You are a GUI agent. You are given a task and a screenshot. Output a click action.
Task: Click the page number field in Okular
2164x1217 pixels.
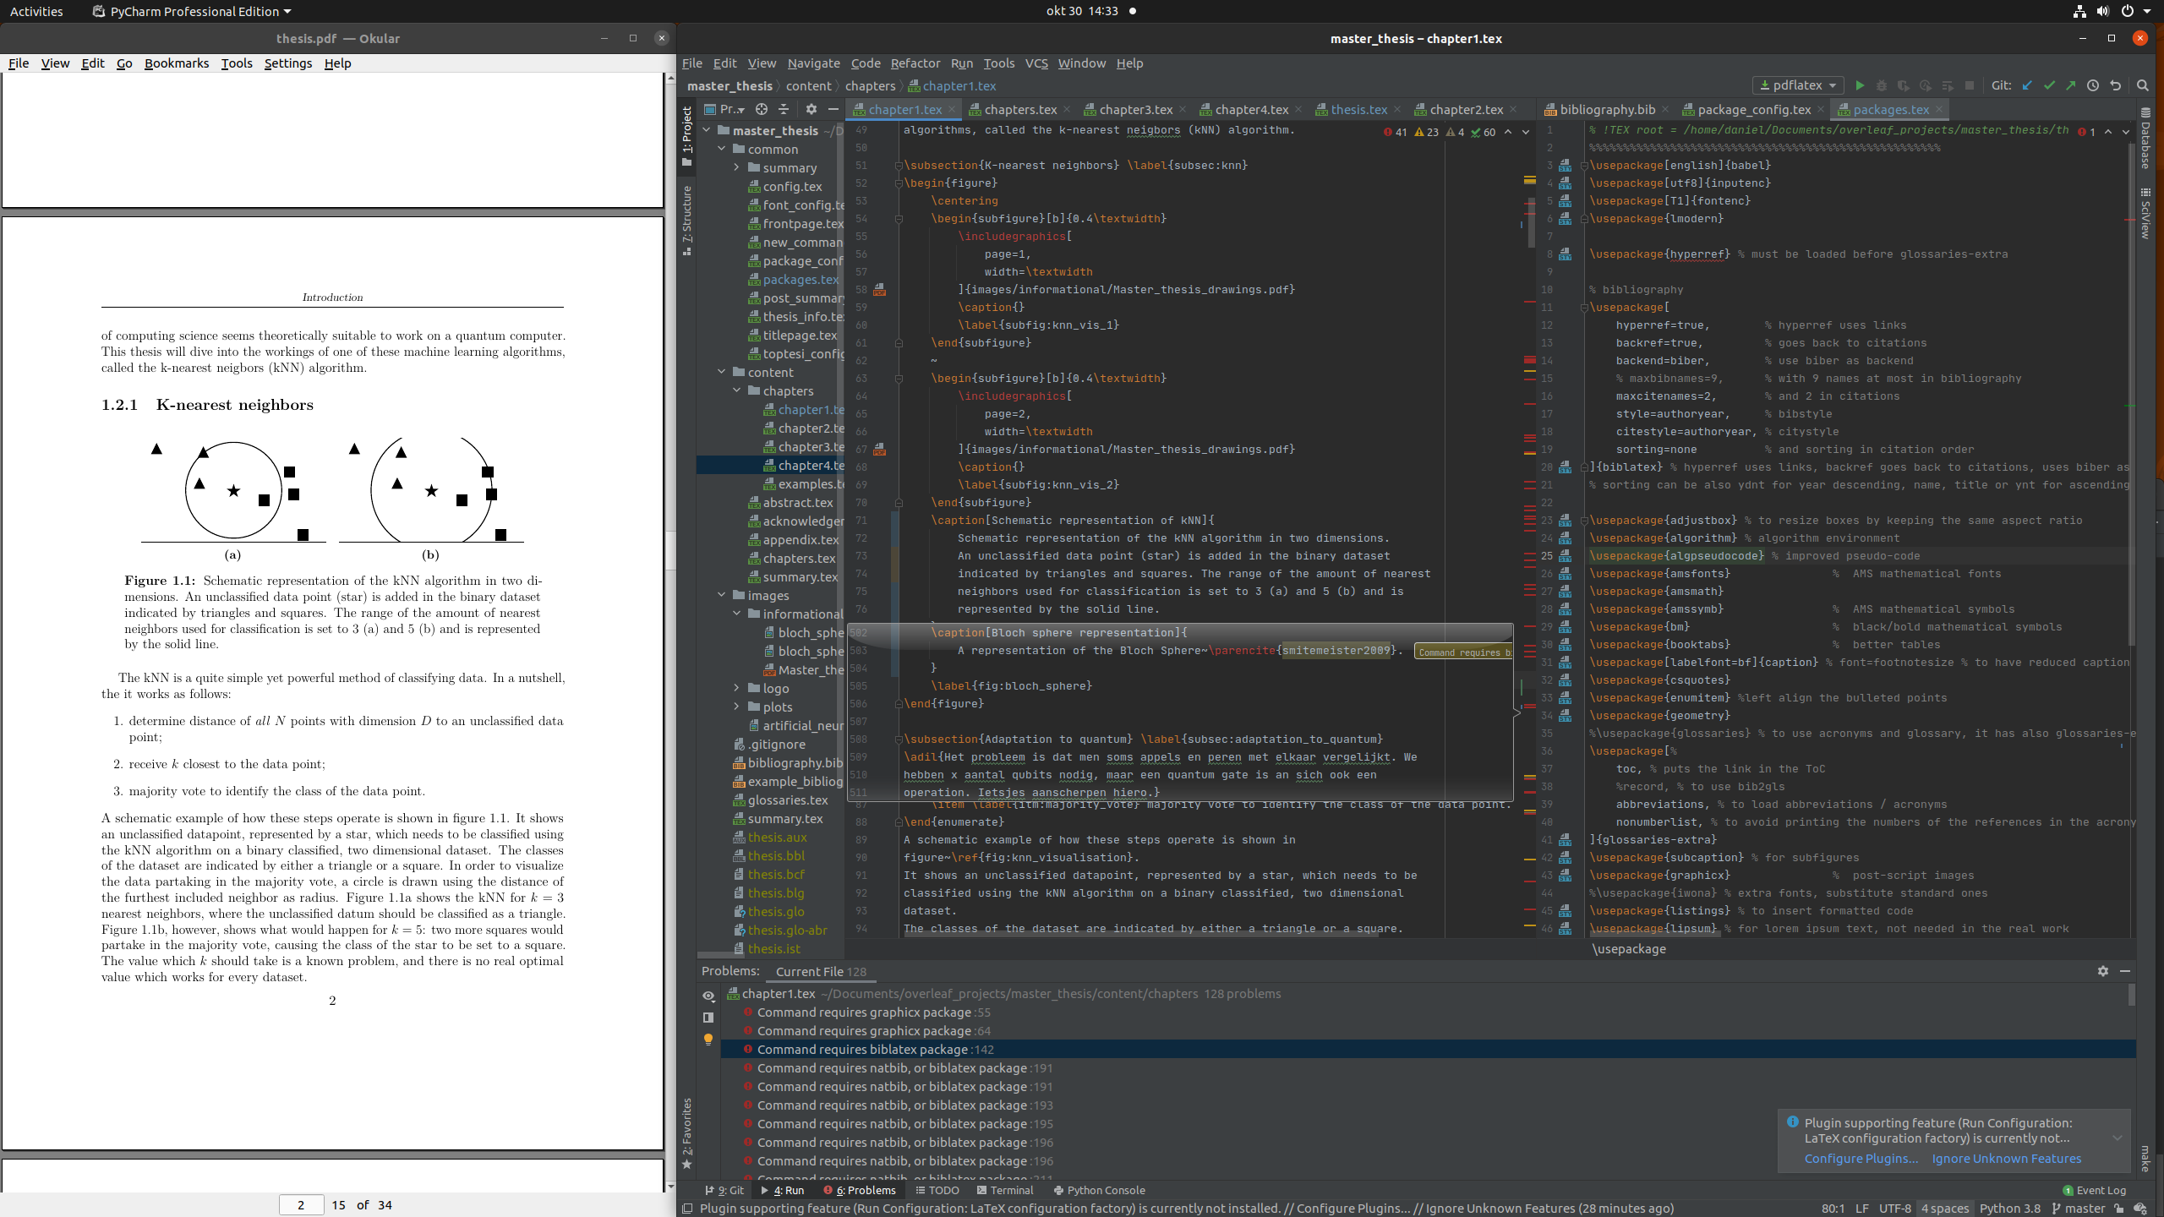(302, 1204)
